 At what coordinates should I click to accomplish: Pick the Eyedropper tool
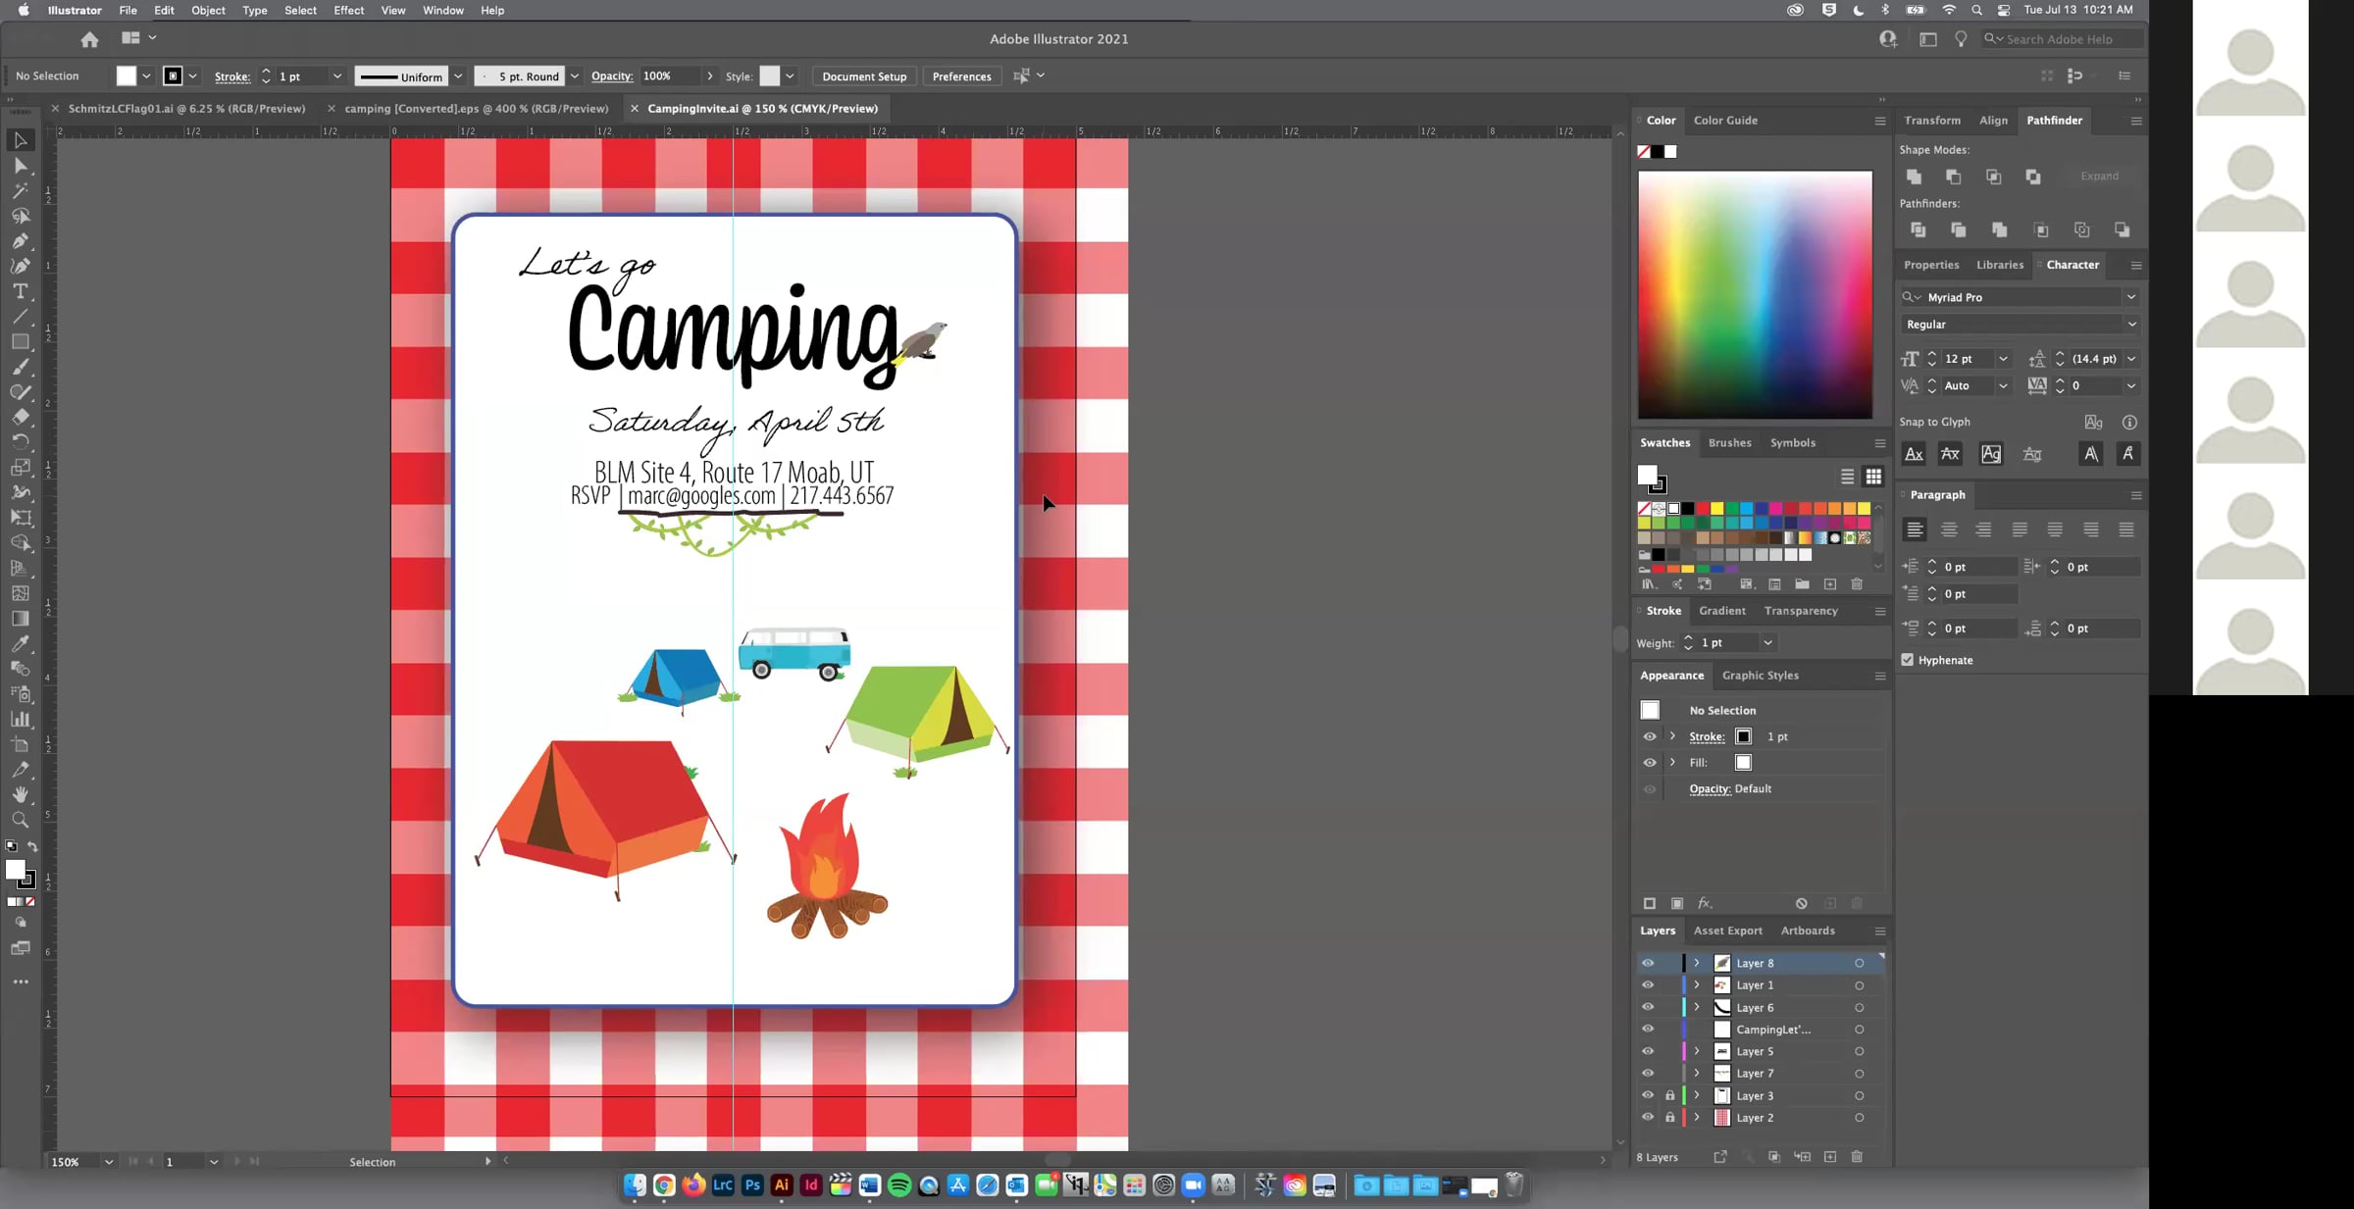[20, 644]
